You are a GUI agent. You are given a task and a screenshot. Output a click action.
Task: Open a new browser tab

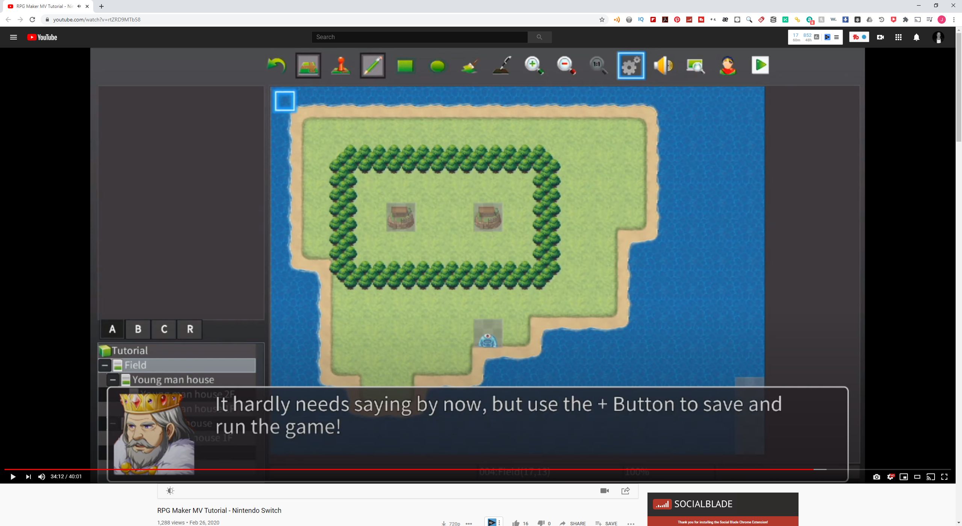point(101,6)
